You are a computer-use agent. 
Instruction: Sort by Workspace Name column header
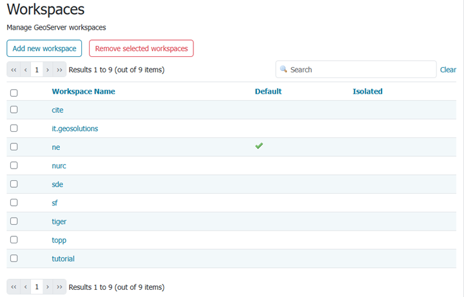(83, 92)
